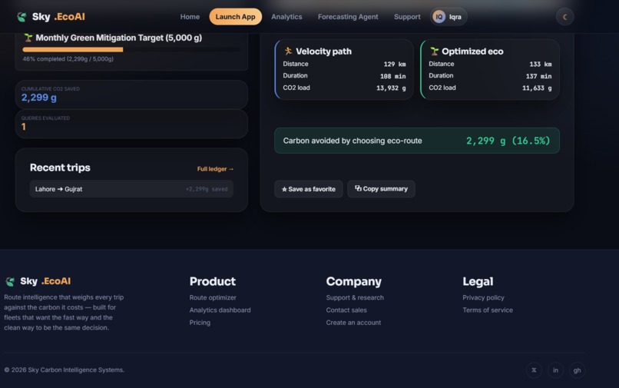This screenshot has height=388, width=619.
Task: Click the 2,299 g (16.5%) savings value
Action: [x=508, y=141]
